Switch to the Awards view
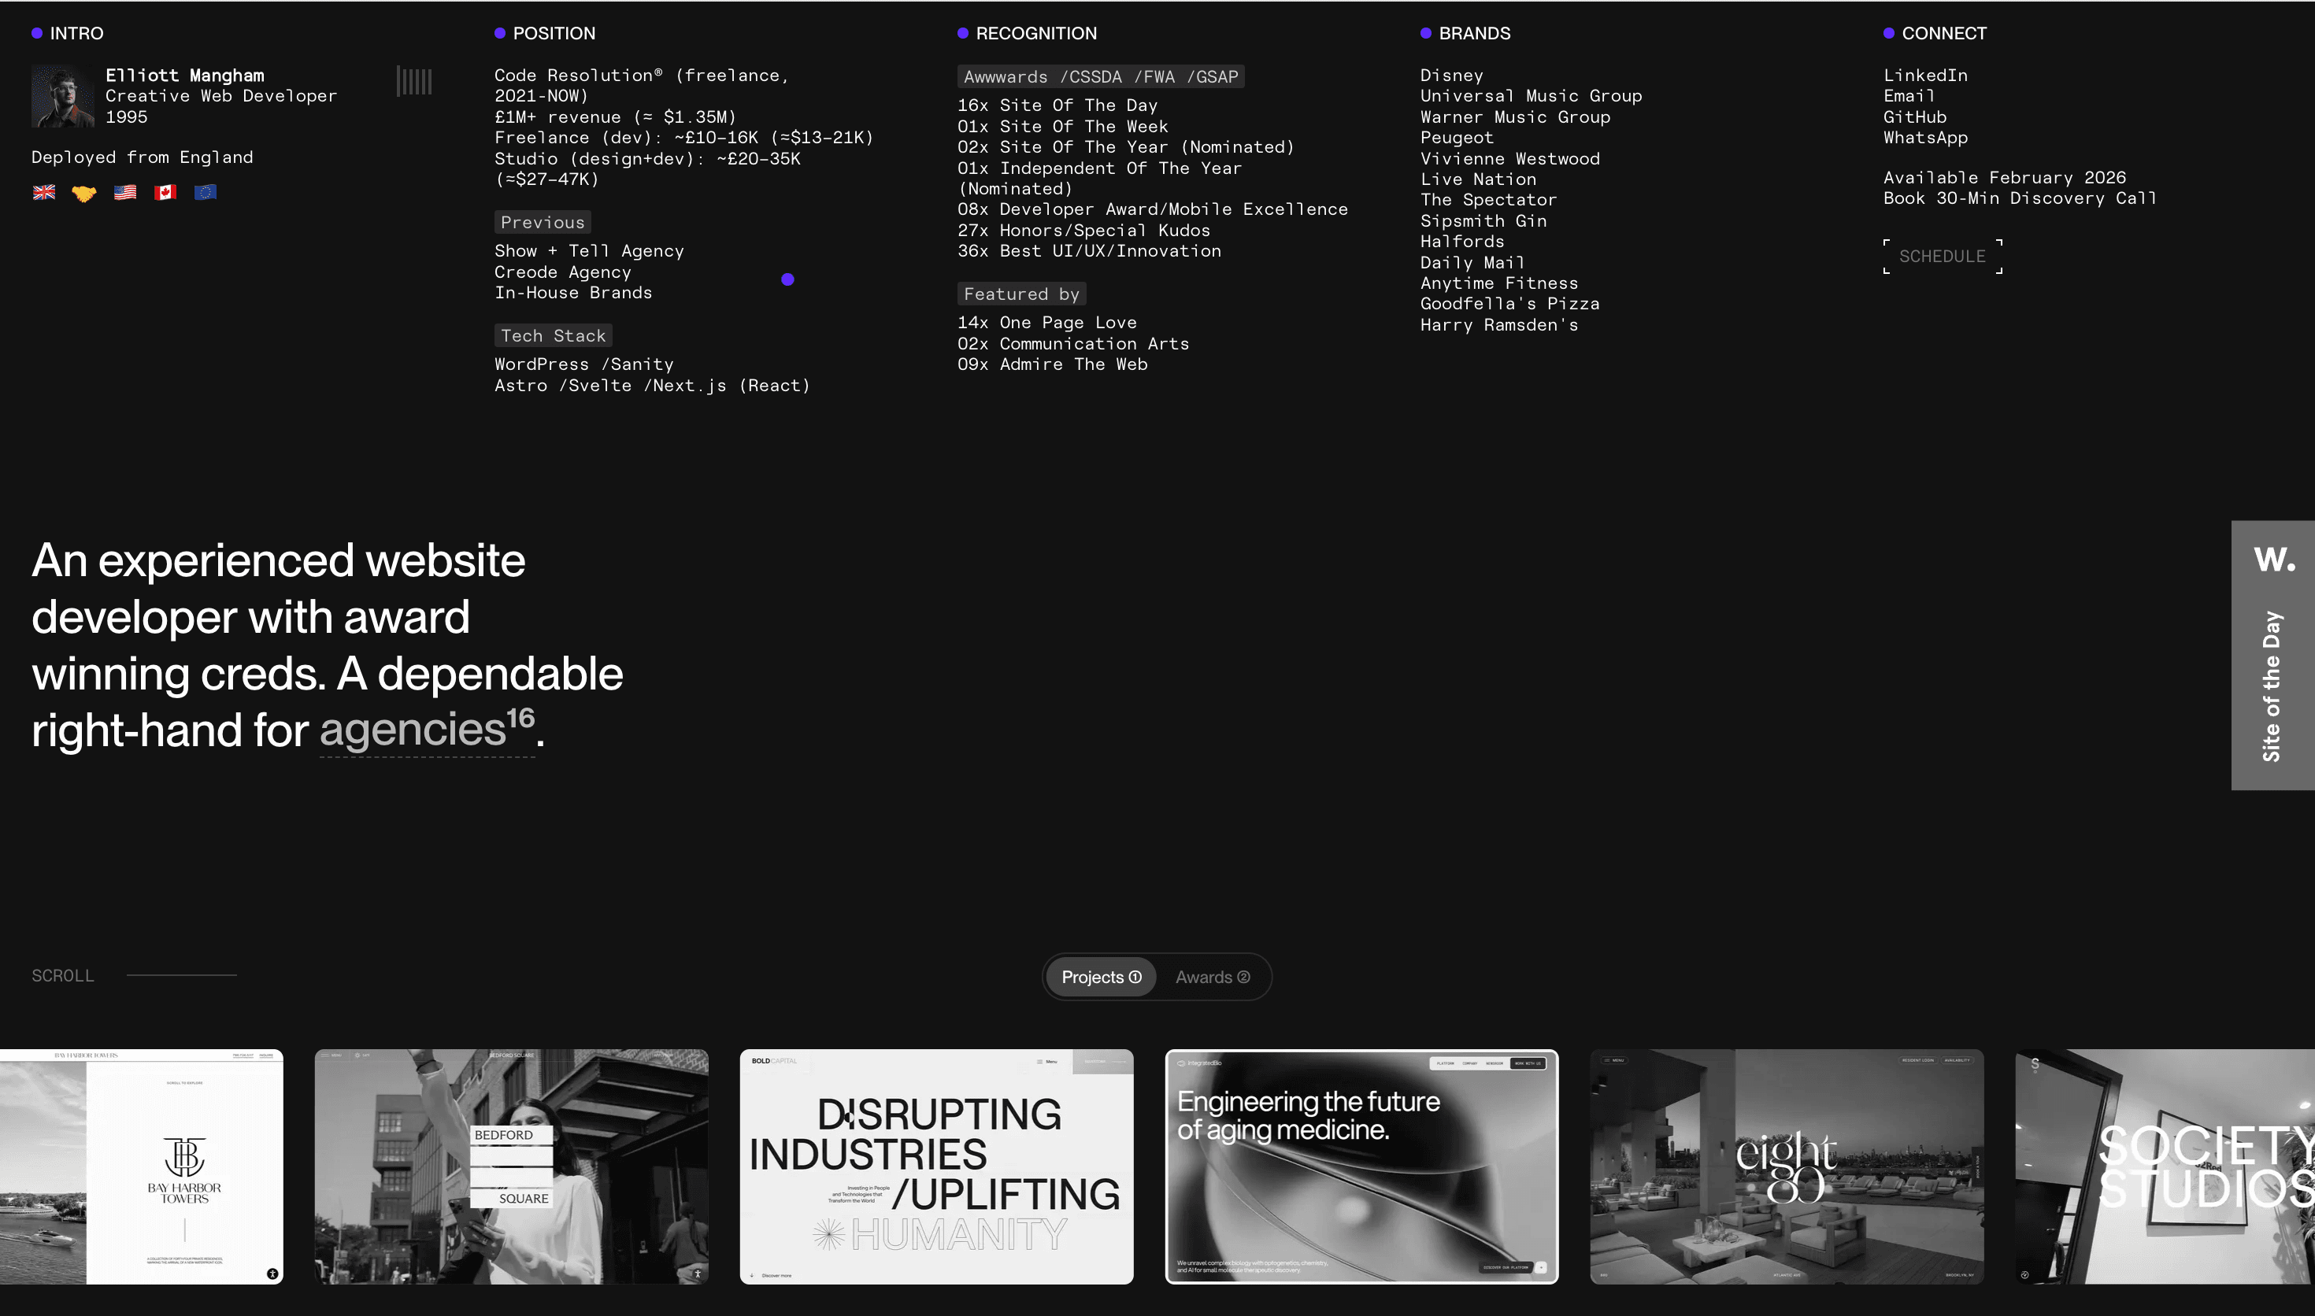Image resolution: width=2315 pixels, height=1316 pixels. [x=1213, y=977]
